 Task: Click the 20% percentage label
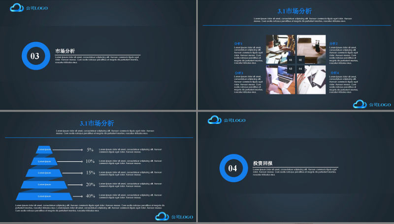click(x=90, y=185)
